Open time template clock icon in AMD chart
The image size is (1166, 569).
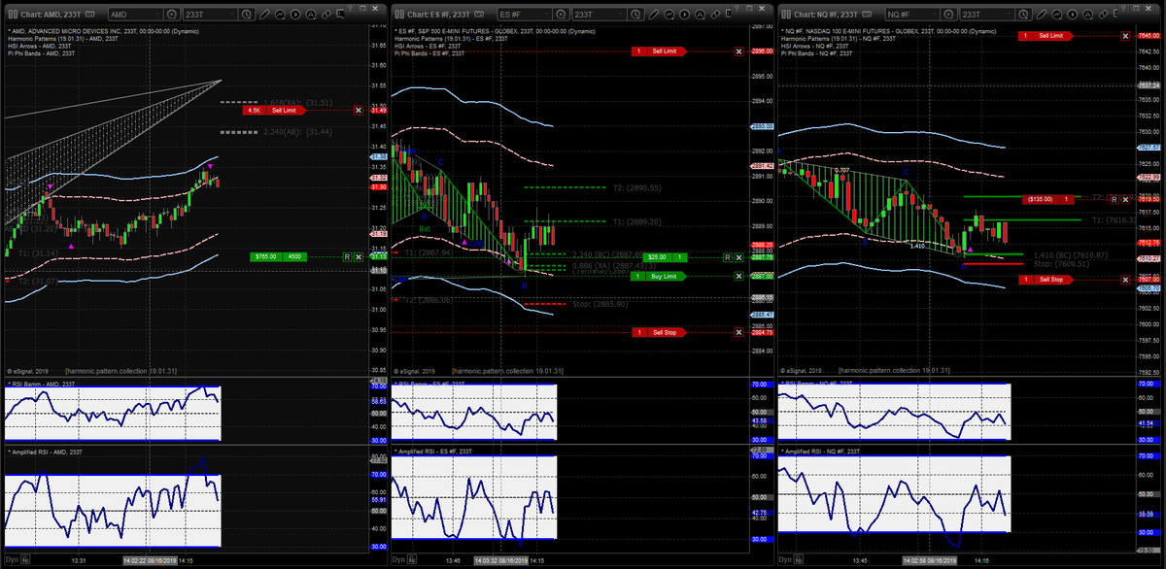(246, 15)
